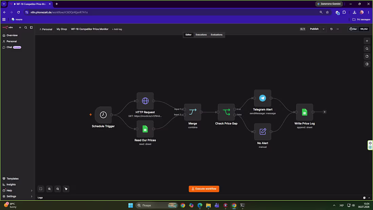
Task: Open the browser tab list dropdown
Action: (4, 4)
